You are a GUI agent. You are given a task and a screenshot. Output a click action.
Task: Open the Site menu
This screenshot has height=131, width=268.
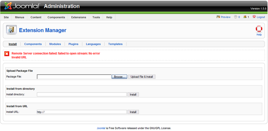(6, 17)
